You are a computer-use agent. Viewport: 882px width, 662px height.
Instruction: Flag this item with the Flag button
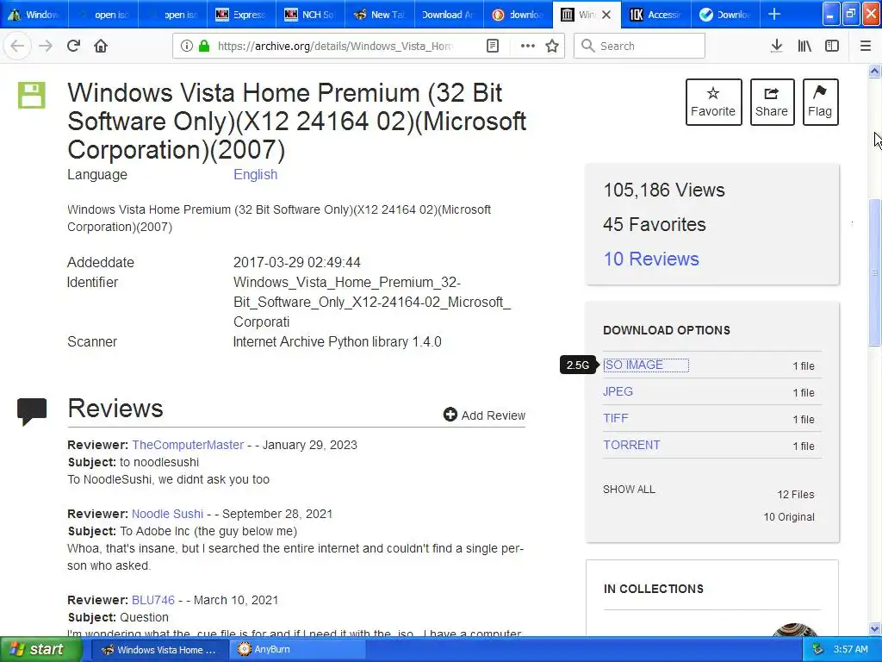(820, 102)
